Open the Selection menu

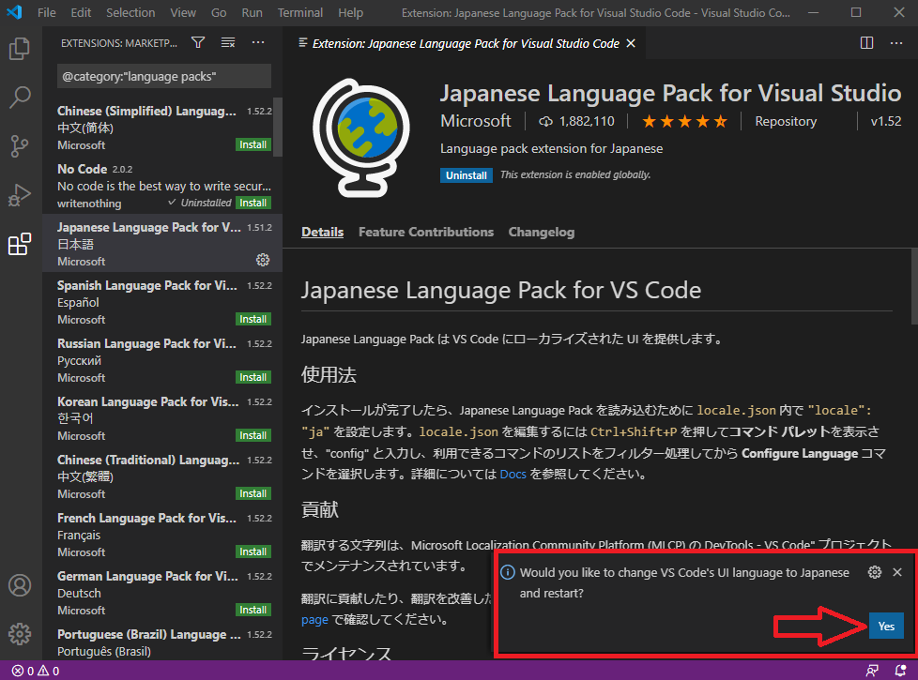[130, 12]
